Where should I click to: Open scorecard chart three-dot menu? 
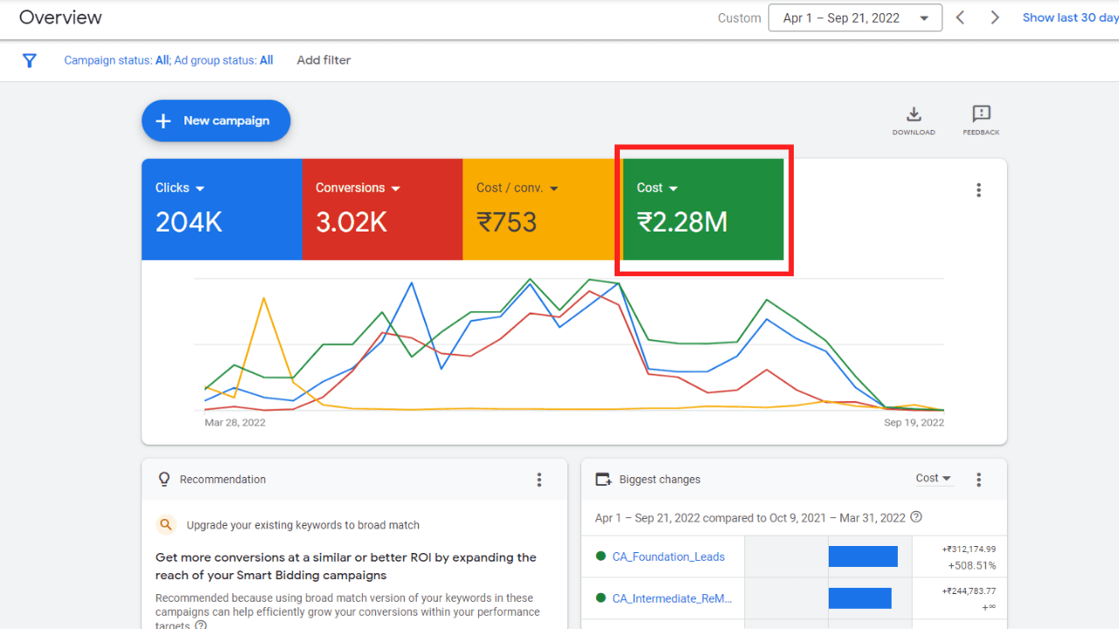click(978, 190)
